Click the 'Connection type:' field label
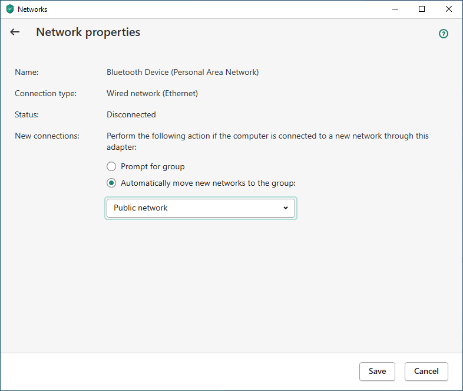This screenshot has width=463, height=391. pos(45,93)
